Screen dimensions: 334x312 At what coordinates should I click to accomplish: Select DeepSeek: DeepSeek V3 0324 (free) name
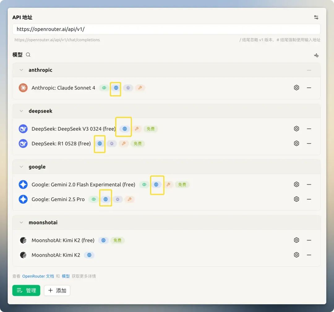74,129
